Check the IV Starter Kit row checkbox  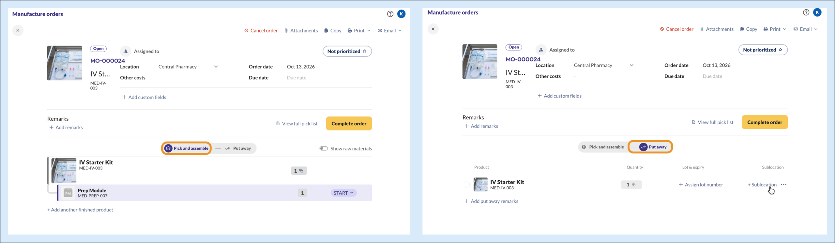pos(467,185)
